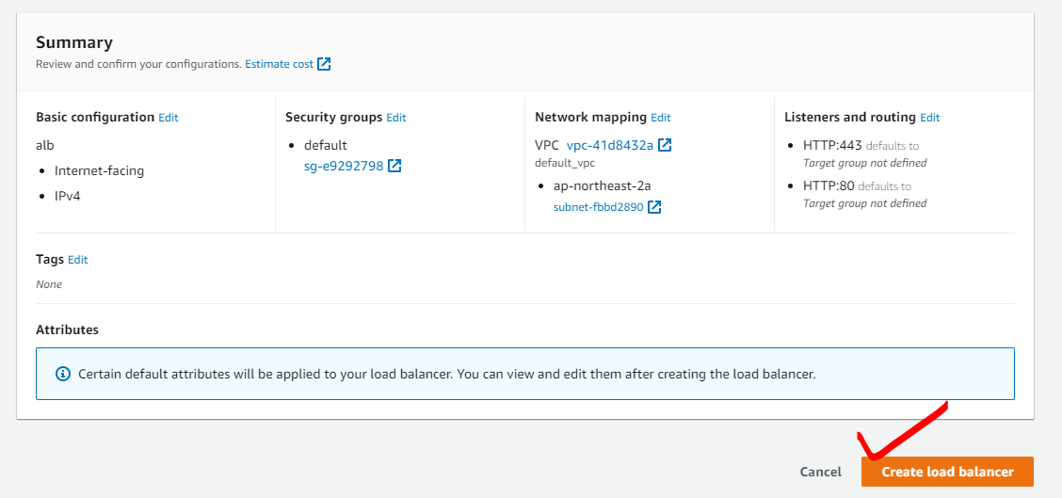The width and height of the screenshot is (1062, 498).
Task: Select the HTTP:80 listener text
Action: tap(829, 185)
